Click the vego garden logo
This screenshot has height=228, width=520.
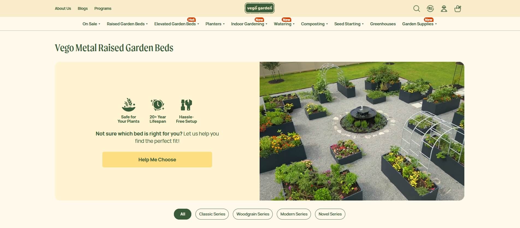tap(260, 8)
